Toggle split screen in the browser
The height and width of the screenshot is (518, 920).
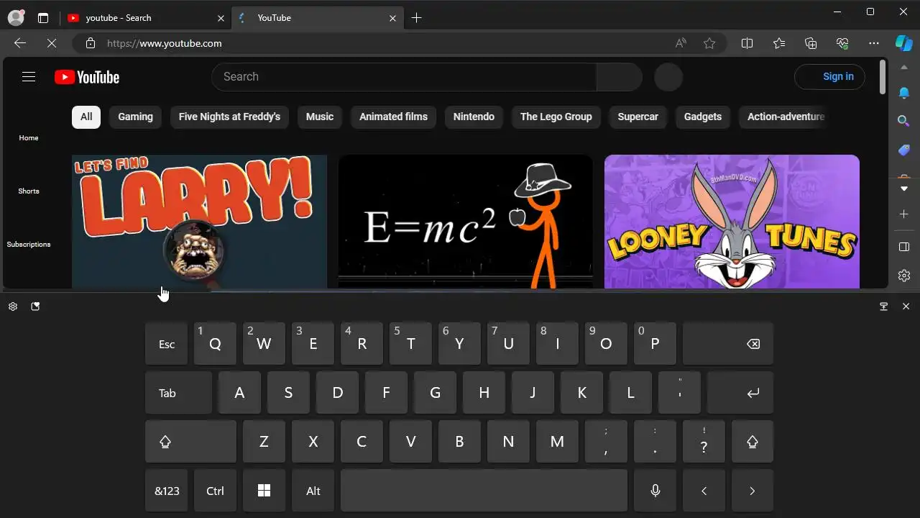pyautogui.click(x=747, y=43)
